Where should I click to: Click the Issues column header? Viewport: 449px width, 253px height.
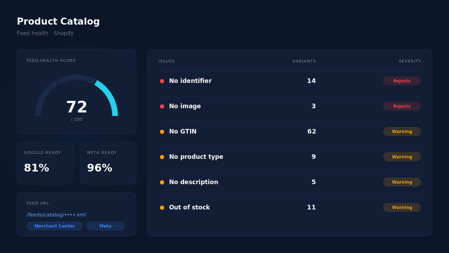click(x=167, y=61)
